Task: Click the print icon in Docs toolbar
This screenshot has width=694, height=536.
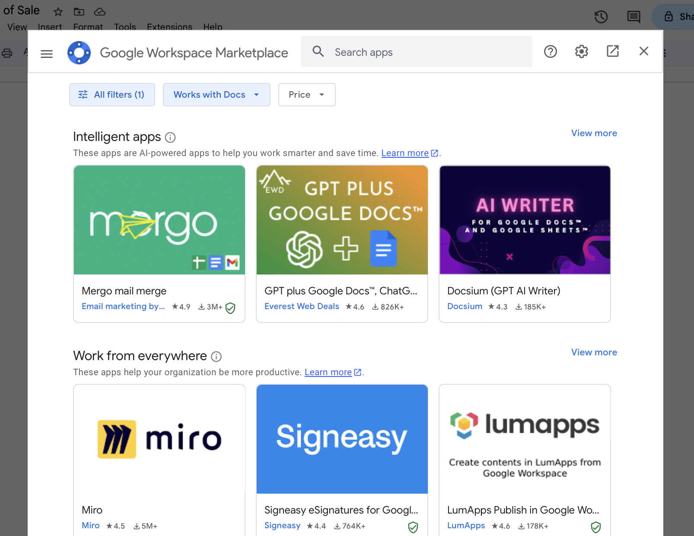Action: 7,53
